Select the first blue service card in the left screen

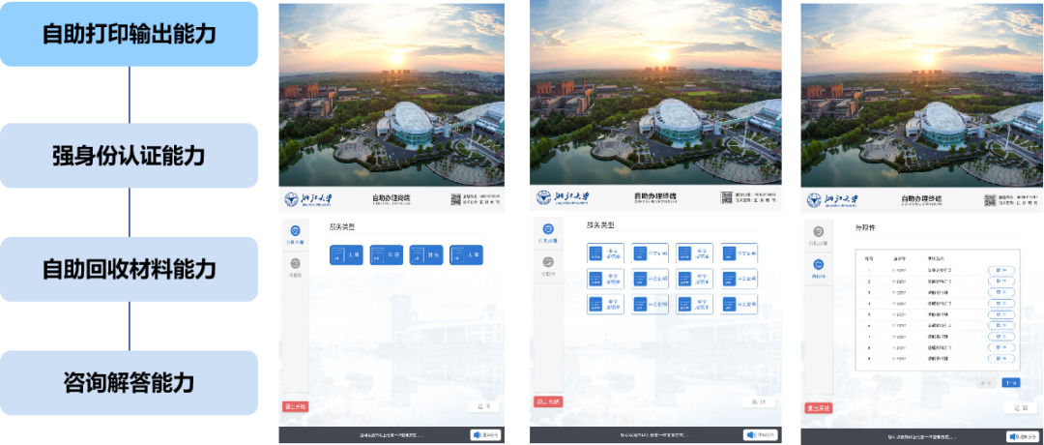click(346, 255)
